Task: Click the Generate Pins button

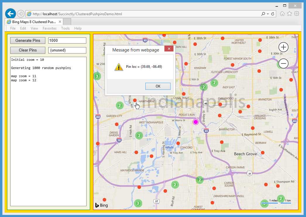Action: pos(28,40)
